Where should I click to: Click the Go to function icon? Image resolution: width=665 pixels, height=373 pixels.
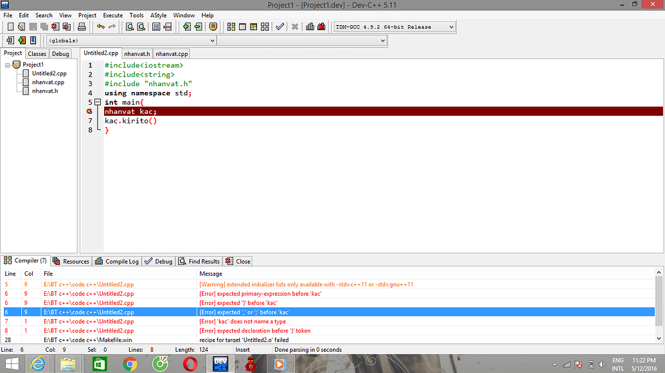(156, 27)
